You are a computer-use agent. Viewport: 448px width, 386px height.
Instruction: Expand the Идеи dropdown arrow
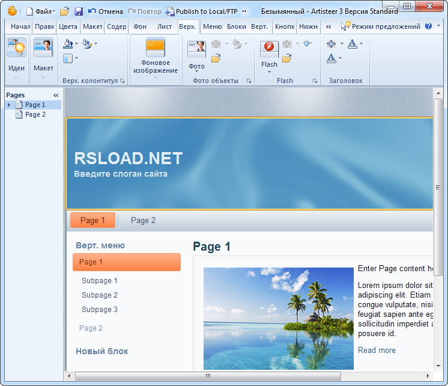[x=16, y=78]
